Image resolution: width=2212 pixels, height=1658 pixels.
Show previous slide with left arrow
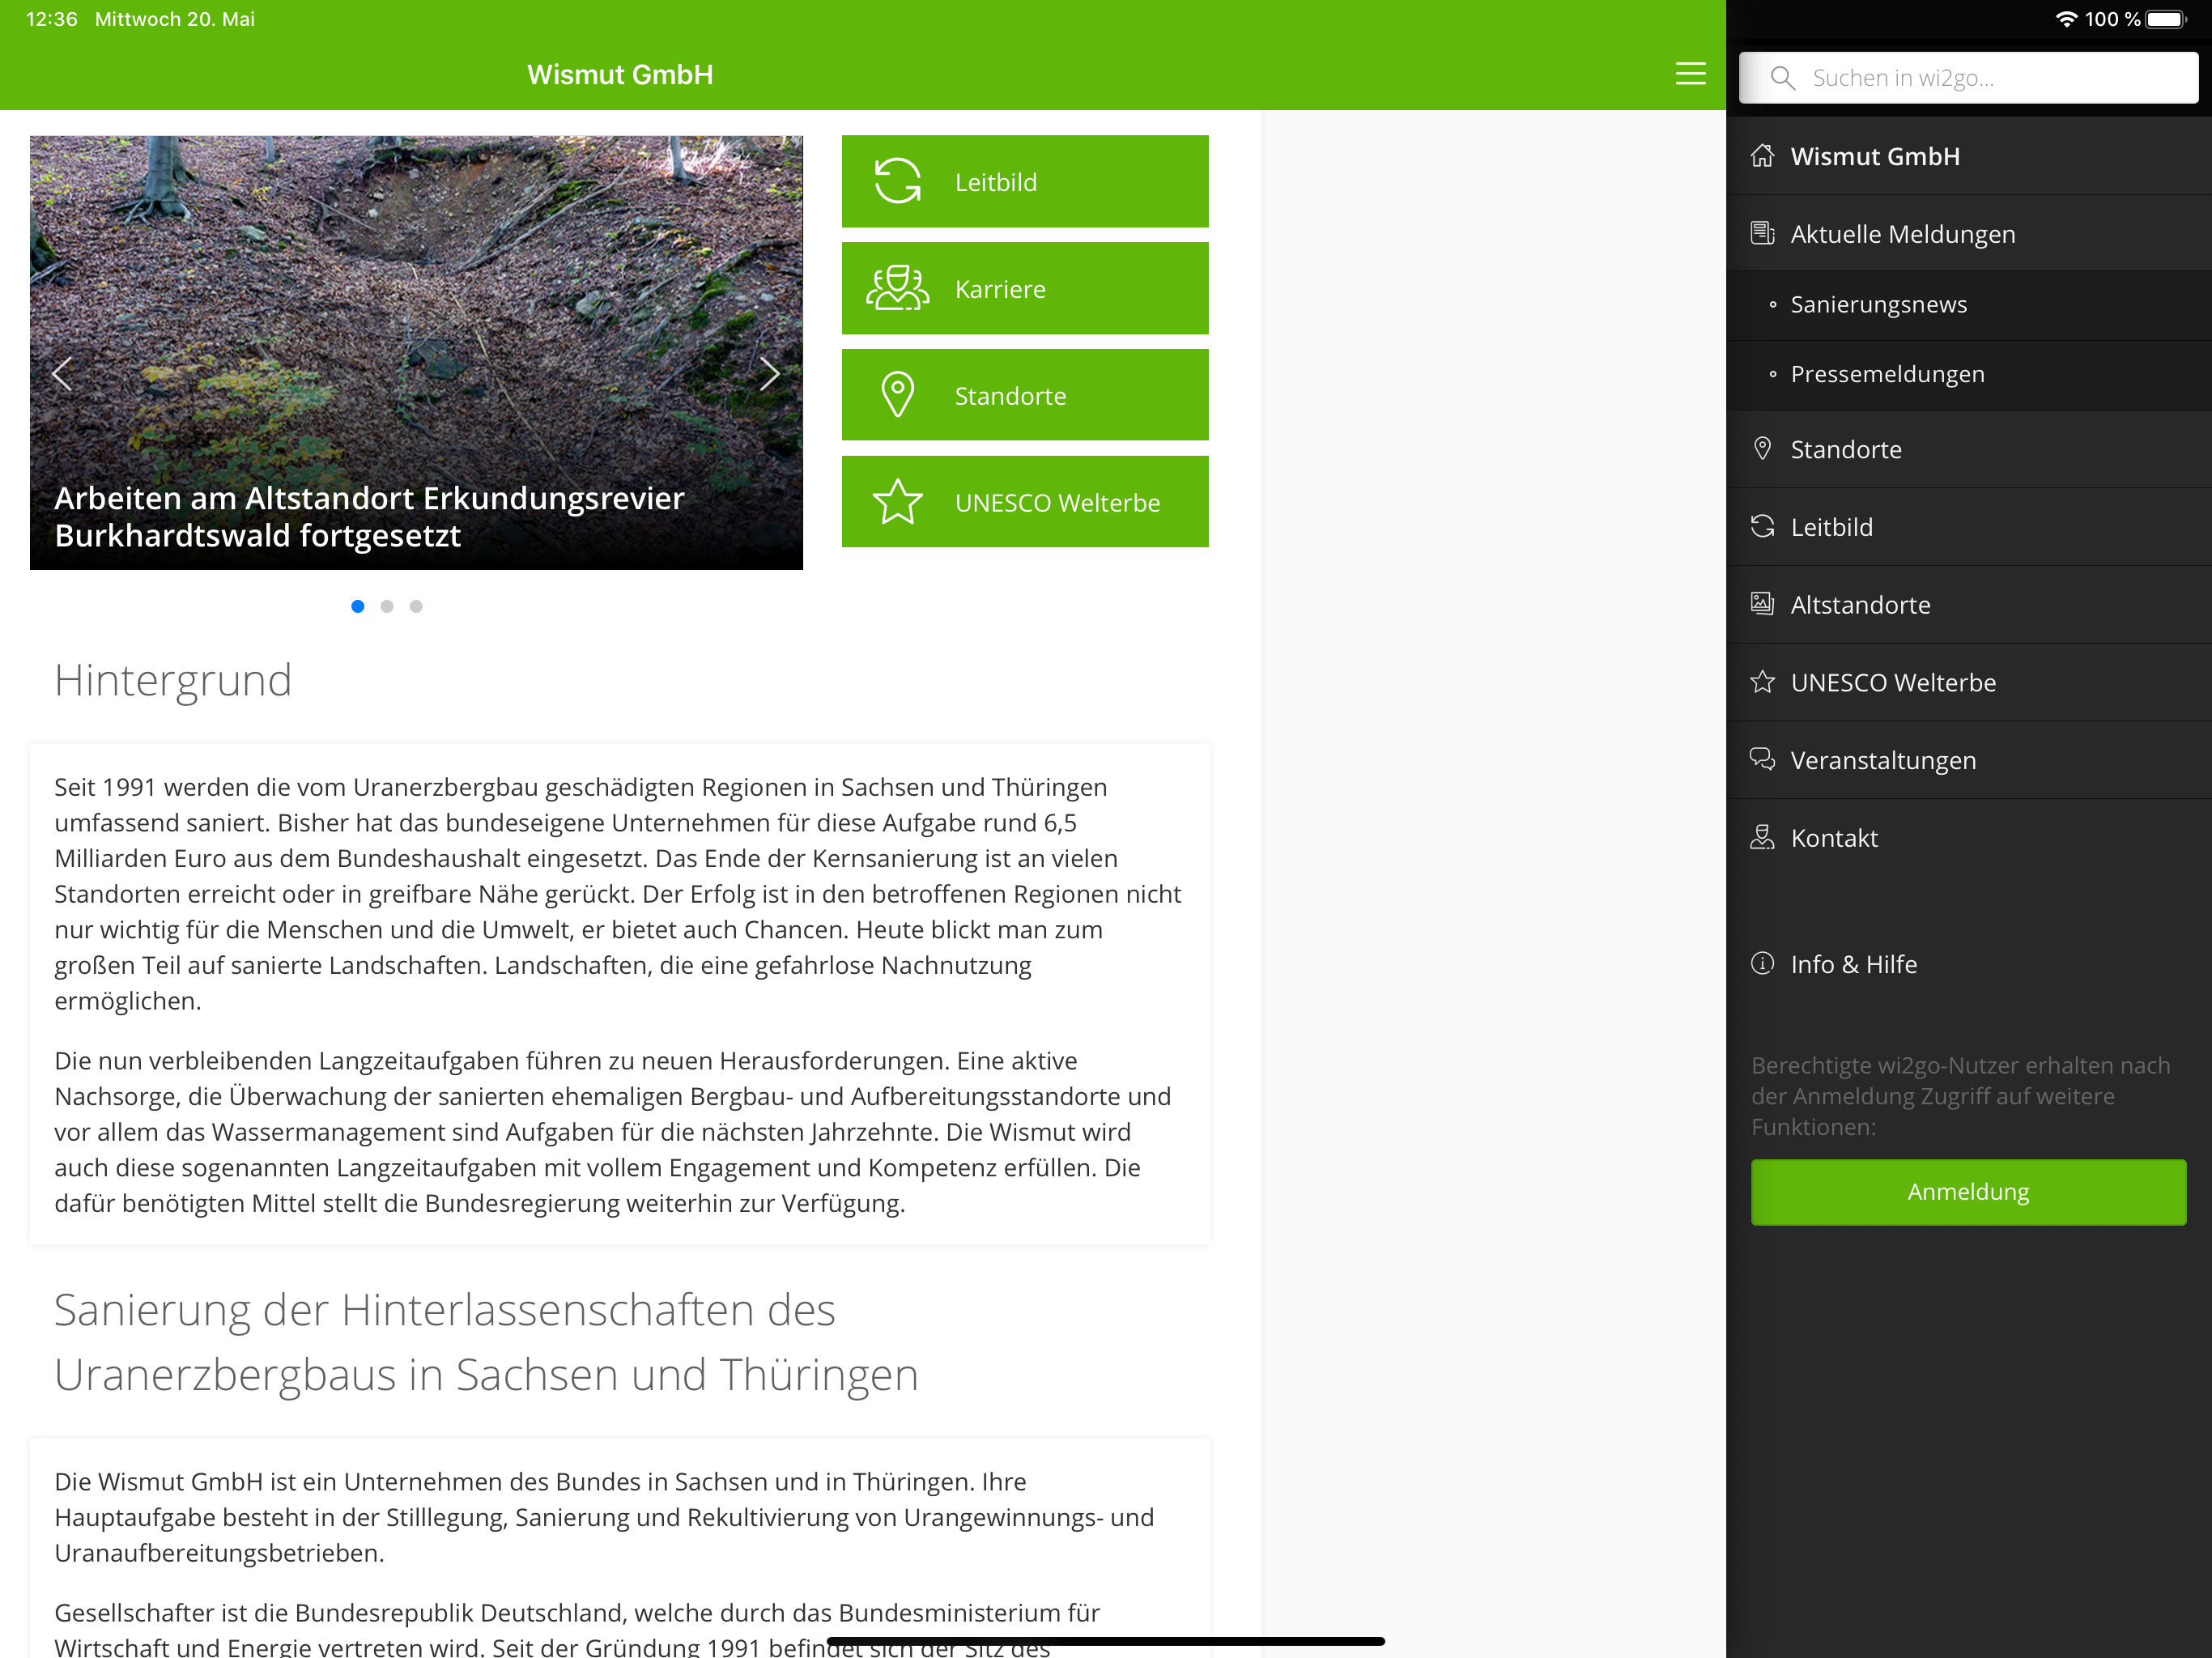point(62,374)
